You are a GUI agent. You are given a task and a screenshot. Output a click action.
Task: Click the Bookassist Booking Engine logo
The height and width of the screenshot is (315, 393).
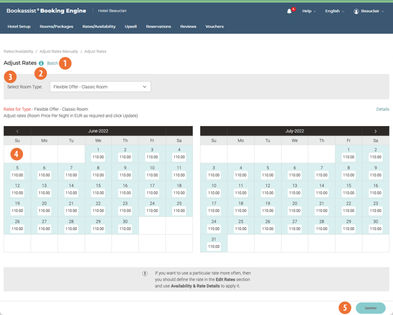pyautogui.click(x=46, y=11)
